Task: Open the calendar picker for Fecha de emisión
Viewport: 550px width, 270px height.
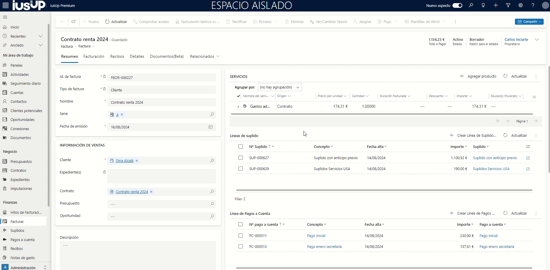Action: click(x=211, y=127)
